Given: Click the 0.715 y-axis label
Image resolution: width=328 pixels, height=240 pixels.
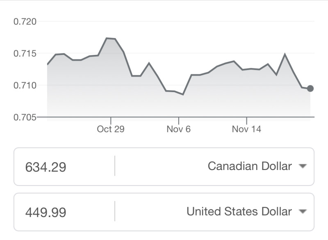Looking at the screenshot, I should tap(25, 54).
